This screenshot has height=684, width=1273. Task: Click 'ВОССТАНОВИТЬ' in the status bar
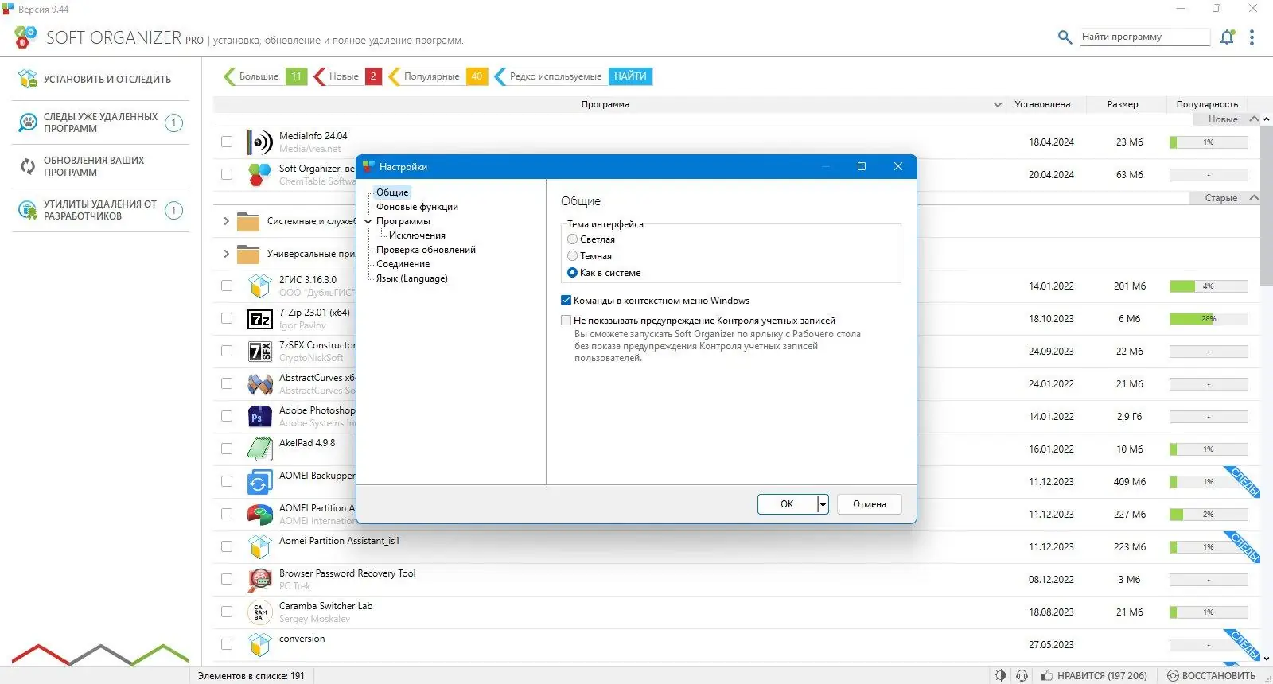point(1211,675)
